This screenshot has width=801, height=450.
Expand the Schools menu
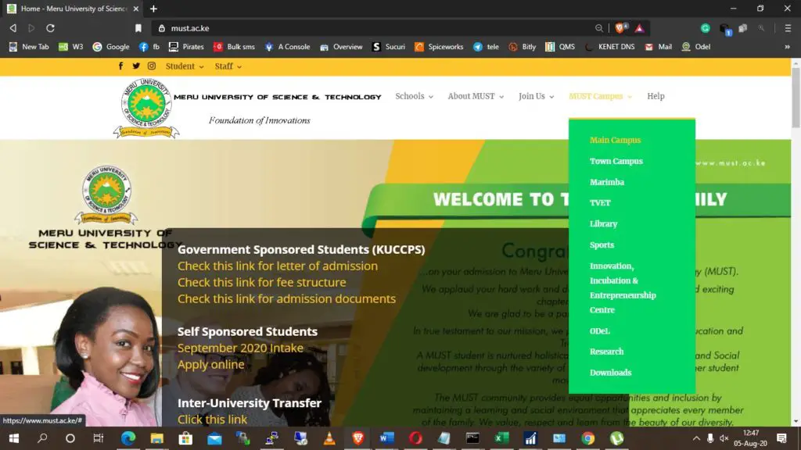click(x=415, y=96)
